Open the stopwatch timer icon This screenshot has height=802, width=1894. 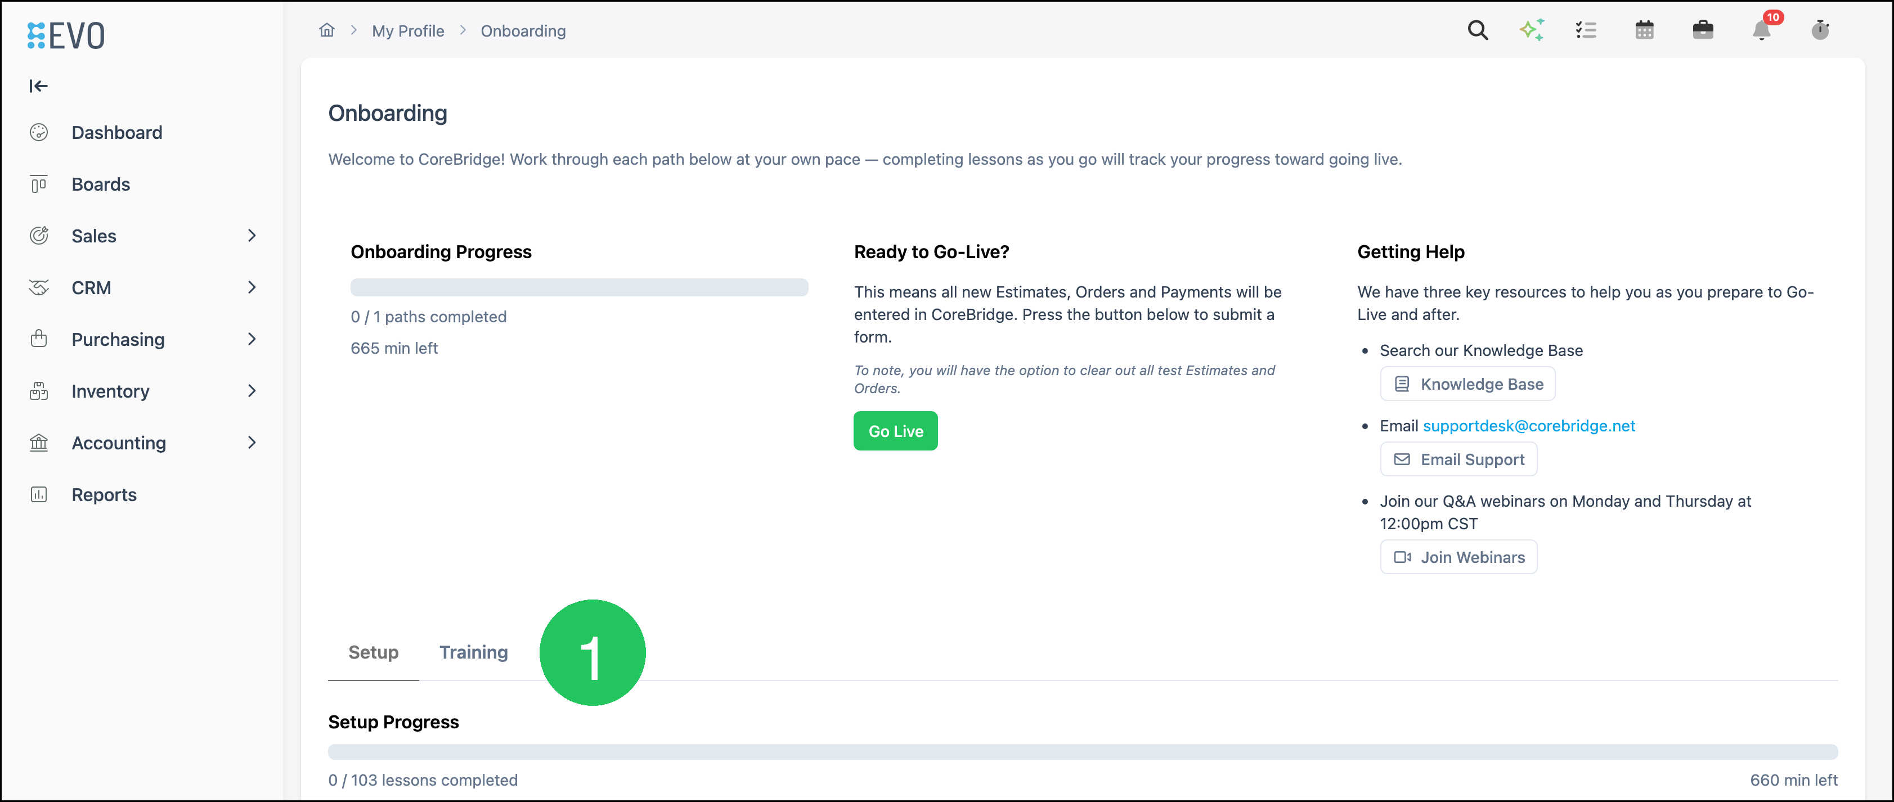pos(1820,30)
